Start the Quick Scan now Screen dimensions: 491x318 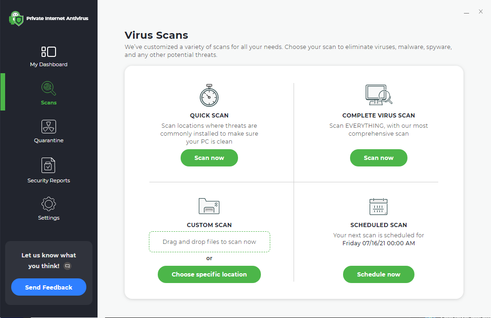click(209, 158)
